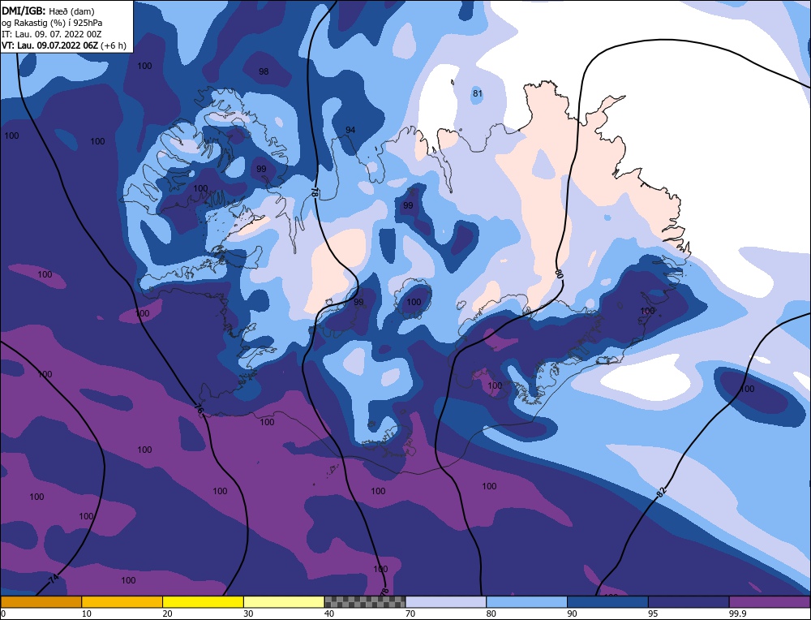Click the contour label '80'
Screen dimensions: 811x620
559,273
